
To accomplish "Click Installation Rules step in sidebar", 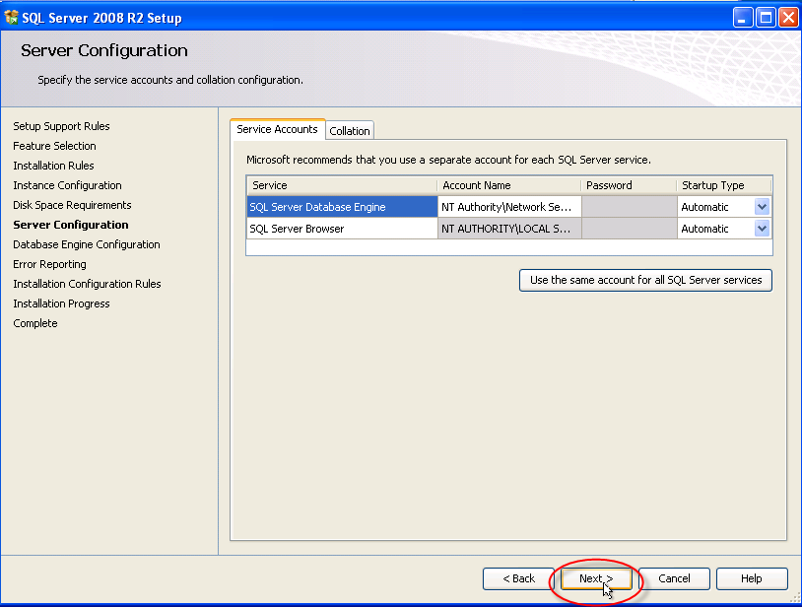I will click(54, 166).
